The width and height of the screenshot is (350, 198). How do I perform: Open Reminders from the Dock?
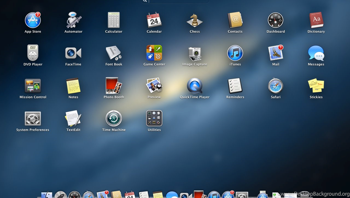tap(144, 195)
